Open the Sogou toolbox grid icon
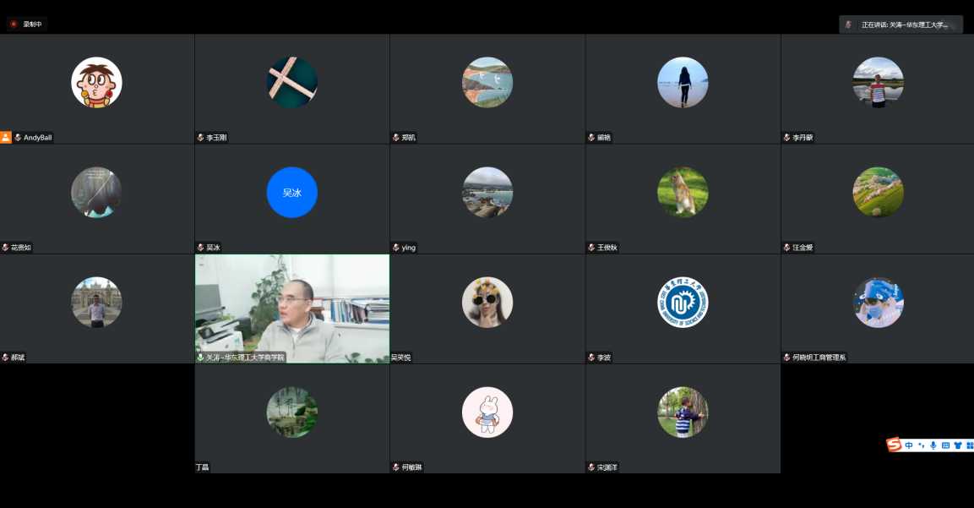The width and height of the screenshot is (974, 508). click(x=970, y=445)
